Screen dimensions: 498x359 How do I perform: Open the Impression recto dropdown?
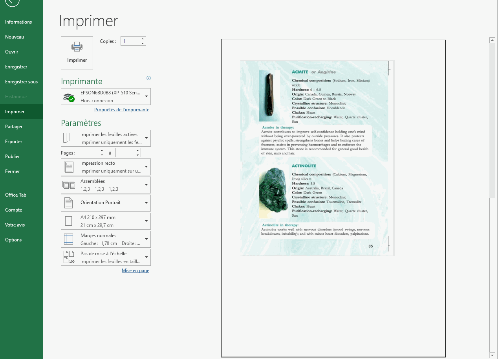106,167
